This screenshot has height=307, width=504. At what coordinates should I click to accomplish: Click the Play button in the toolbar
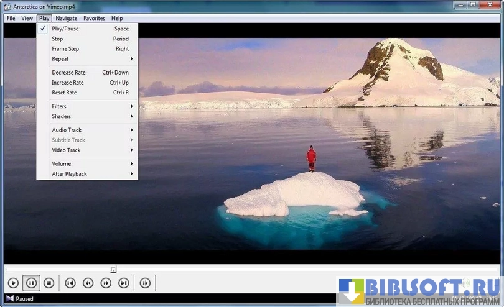(13, 283)
